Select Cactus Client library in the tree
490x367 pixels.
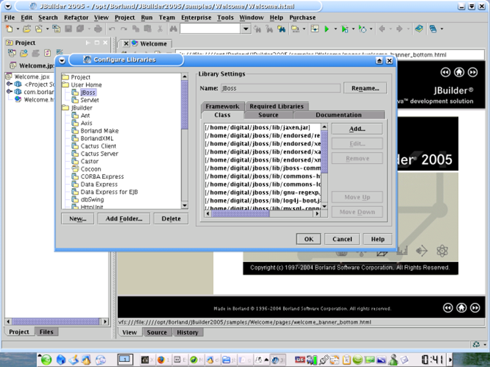(x=98, y=146)
